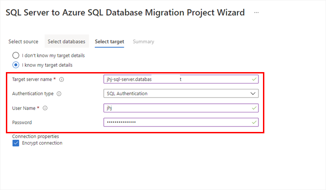
Task: Open the ellipsis menu beside wizard title
Action: (x=256, y=13)
